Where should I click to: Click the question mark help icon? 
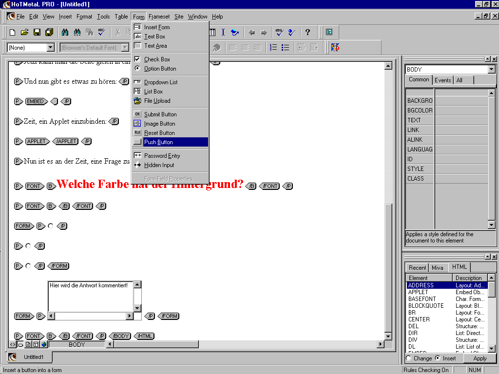pos(307,33)
